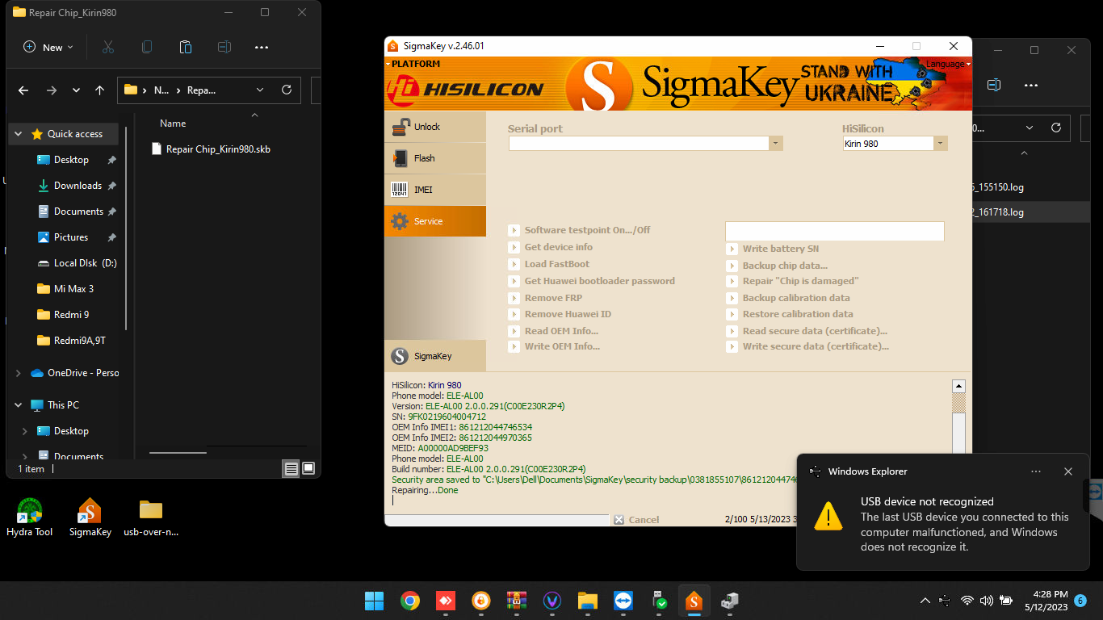This screenshot has height=620, width=1103.
Task: Go back in Repair Chip_Kirin980 Explorer
Action: [23, 90]
